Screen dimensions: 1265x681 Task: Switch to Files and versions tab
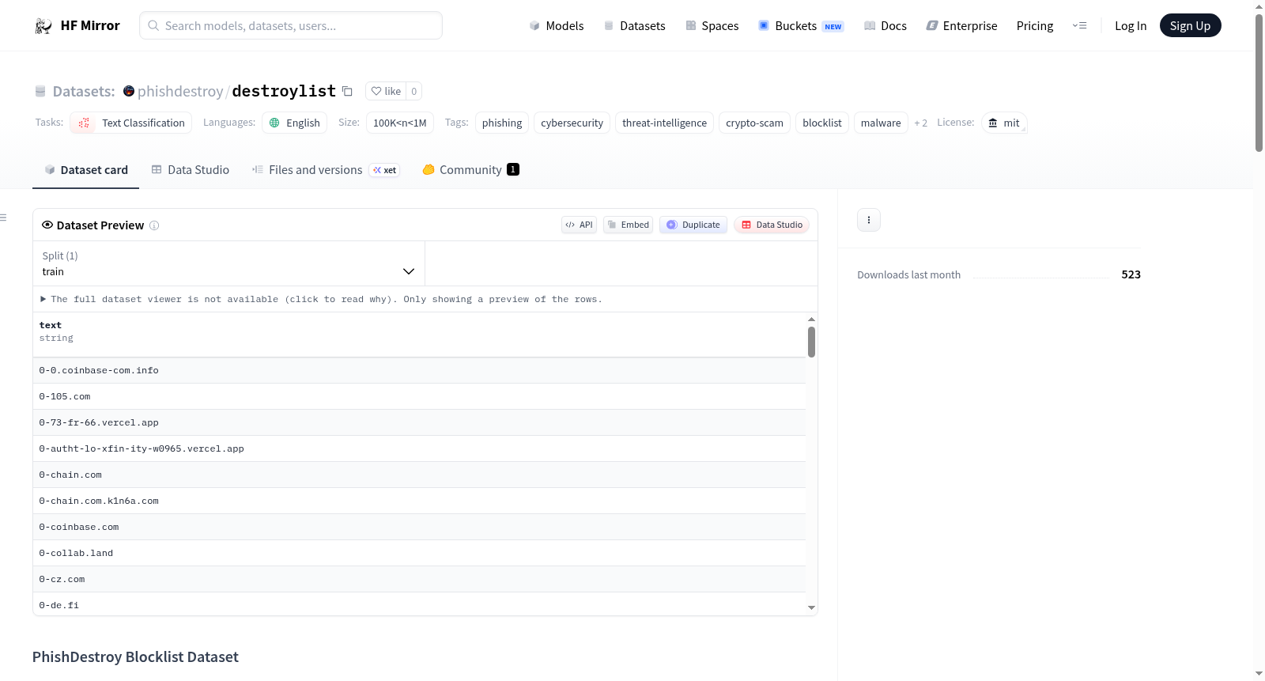click(x=325, y=170)
